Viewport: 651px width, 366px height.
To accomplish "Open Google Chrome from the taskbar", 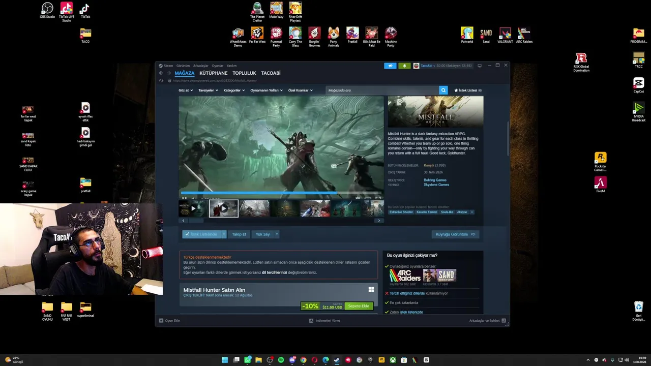I will point(303,360).
